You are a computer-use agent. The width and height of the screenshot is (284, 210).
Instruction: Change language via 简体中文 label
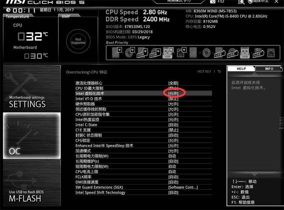tap(261, 1)
